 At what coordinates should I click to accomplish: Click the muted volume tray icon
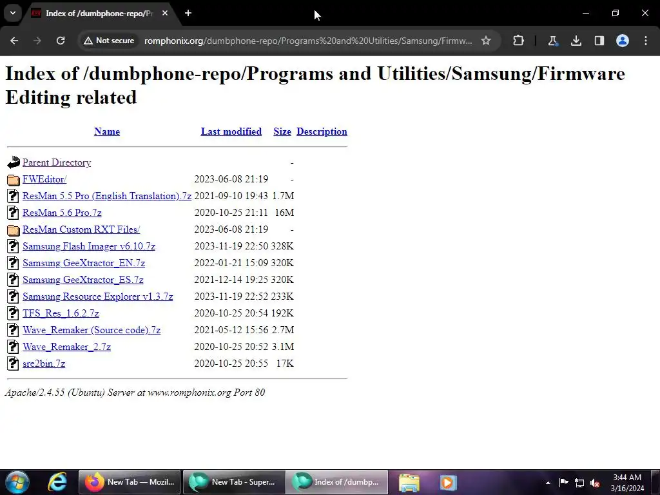click(x=595, y=483)
